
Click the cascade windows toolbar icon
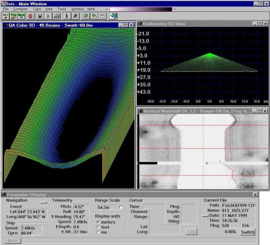(94, 16)
